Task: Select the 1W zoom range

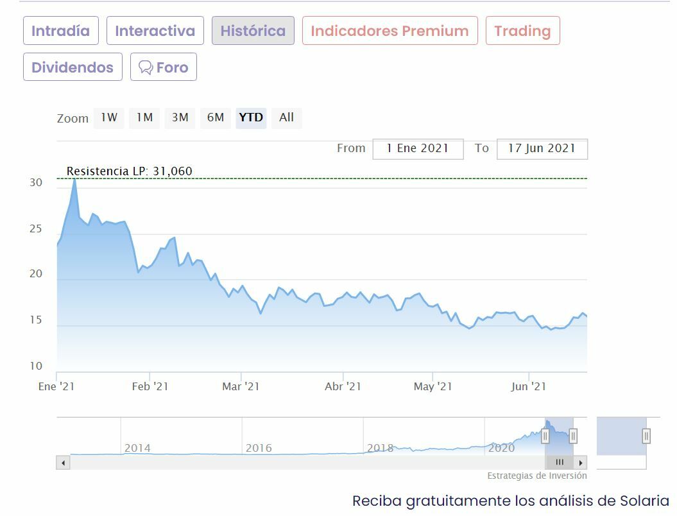Action: [x=108, y=117]
